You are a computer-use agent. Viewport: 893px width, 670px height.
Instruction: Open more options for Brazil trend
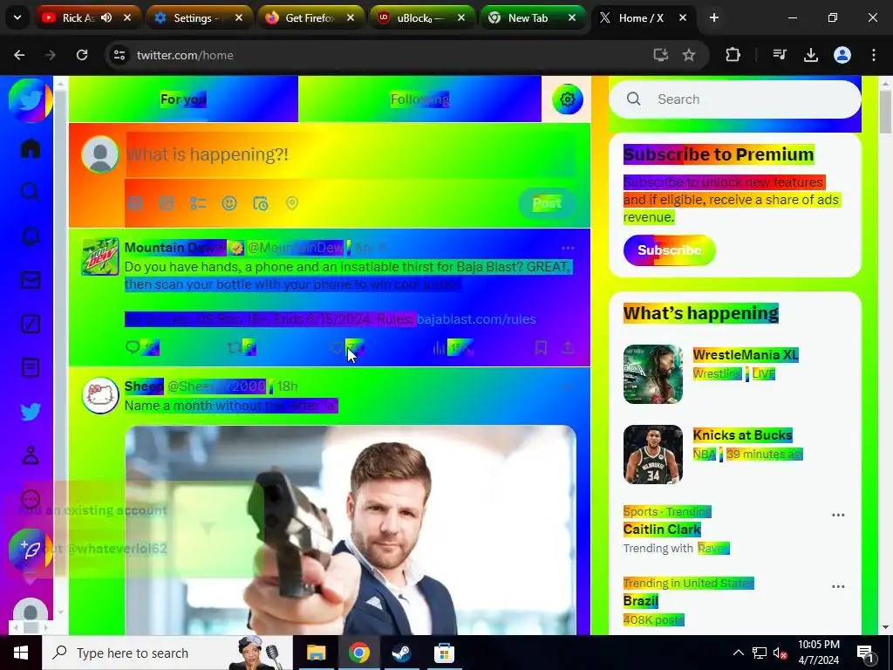coord(838,586)
